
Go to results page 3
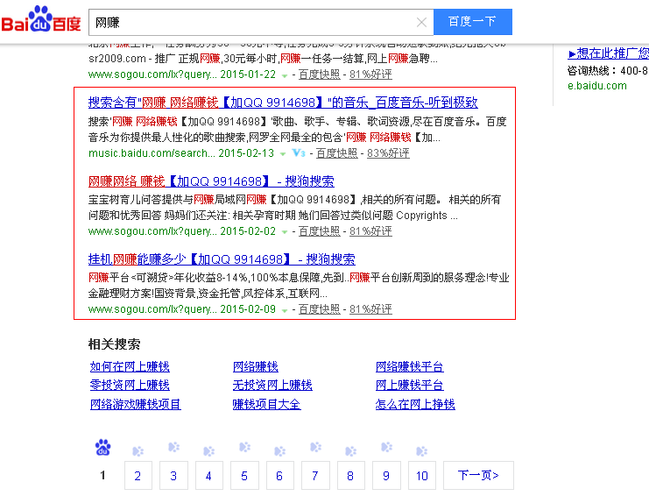(173, 476)
